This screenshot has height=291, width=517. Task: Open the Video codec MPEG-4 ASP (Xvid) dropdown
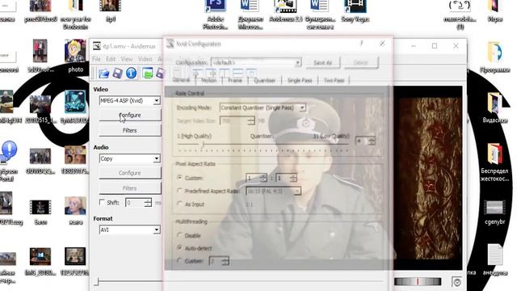click(129, 100)
